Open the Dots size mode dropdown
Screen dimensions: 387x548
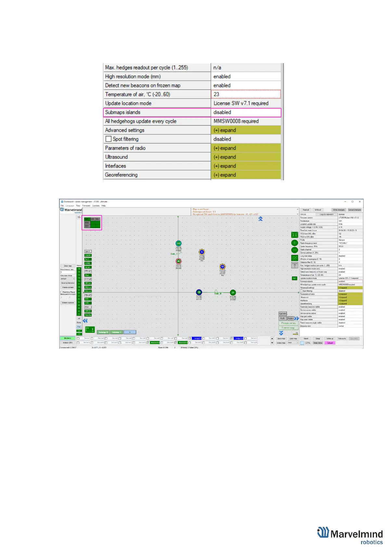pyautogui.click(x=68, y=279)
